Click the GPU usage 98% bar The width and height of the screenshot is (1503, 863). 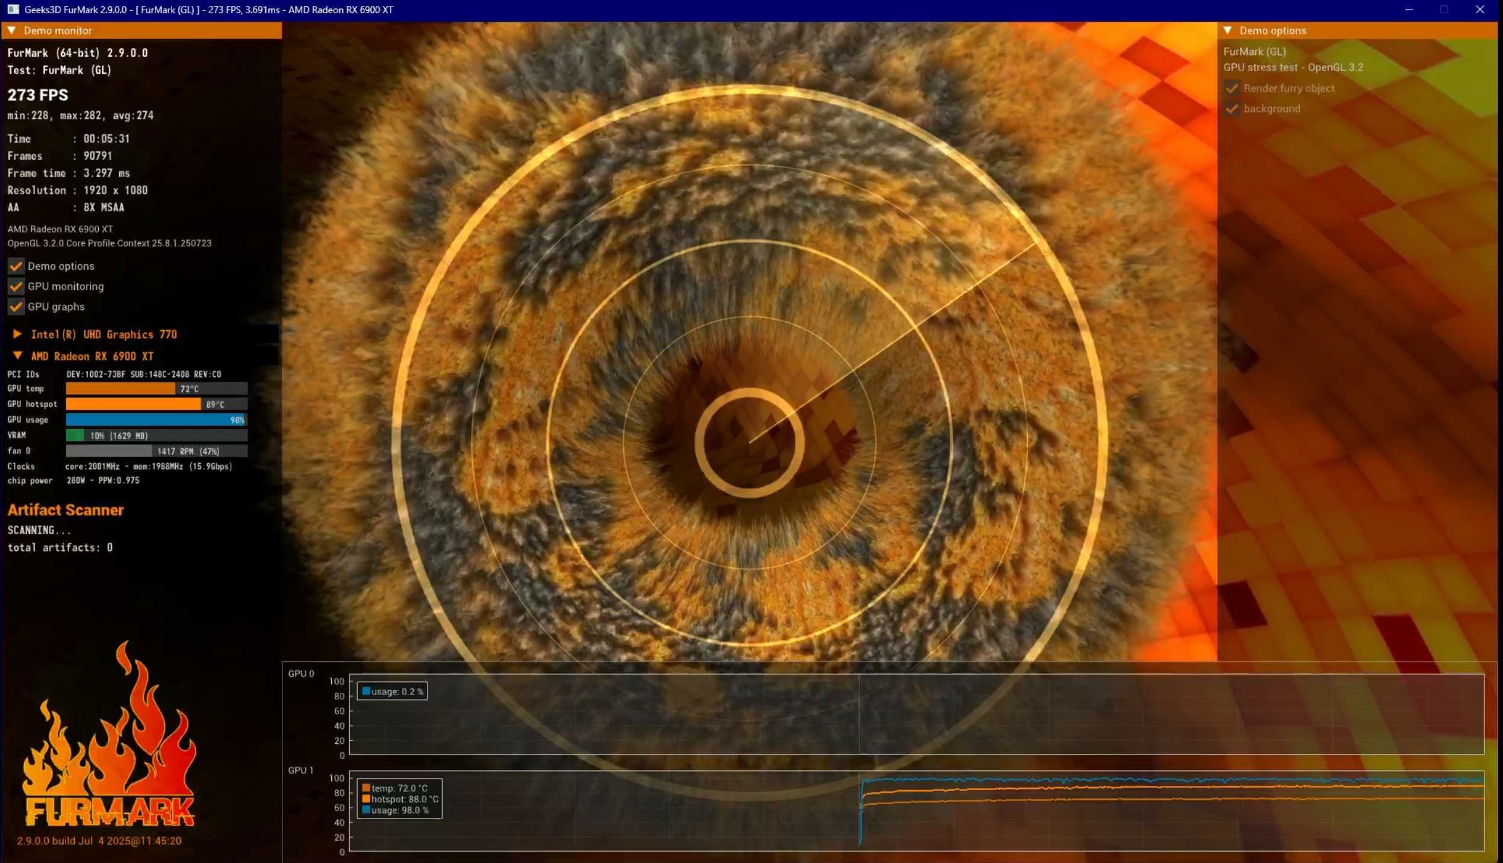tap(157, 420)
